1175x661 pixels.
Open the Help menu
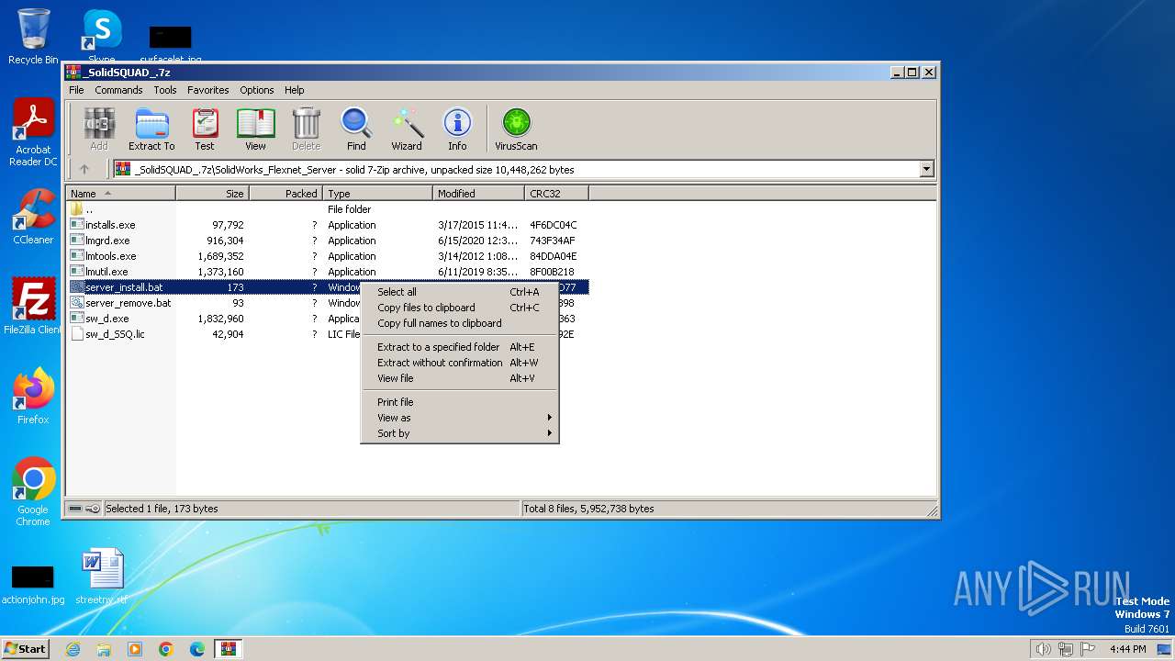tap(294, 90)
